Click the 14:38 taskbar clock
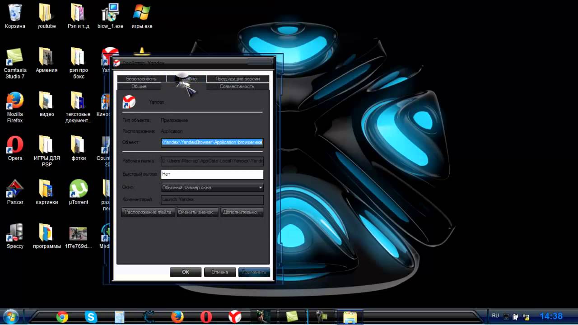This screenshot has width=578, height=325. click(x=551, y=316)
